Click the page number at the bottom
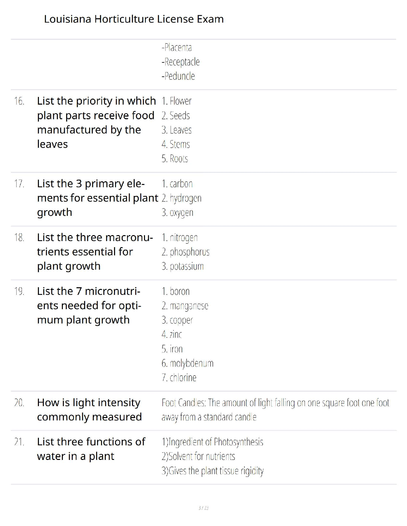Screen dimensions: 407x526 203,508
